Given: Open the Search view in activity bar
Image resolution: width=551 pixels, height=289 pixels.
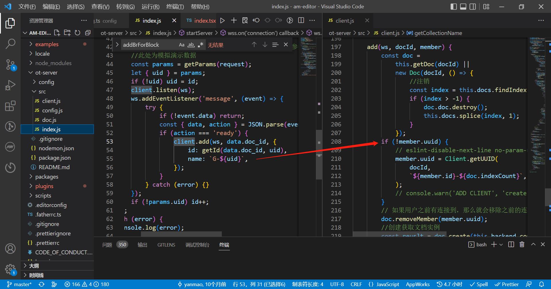Looking at the screenshot, I should point(10,44).
